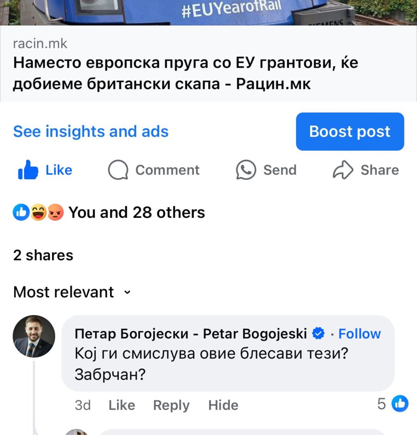Image resolution: width=417 pixels, height=435 pixels.
Task: Tap the laughing haha reaction emoji
Action: tap(38, 212)
